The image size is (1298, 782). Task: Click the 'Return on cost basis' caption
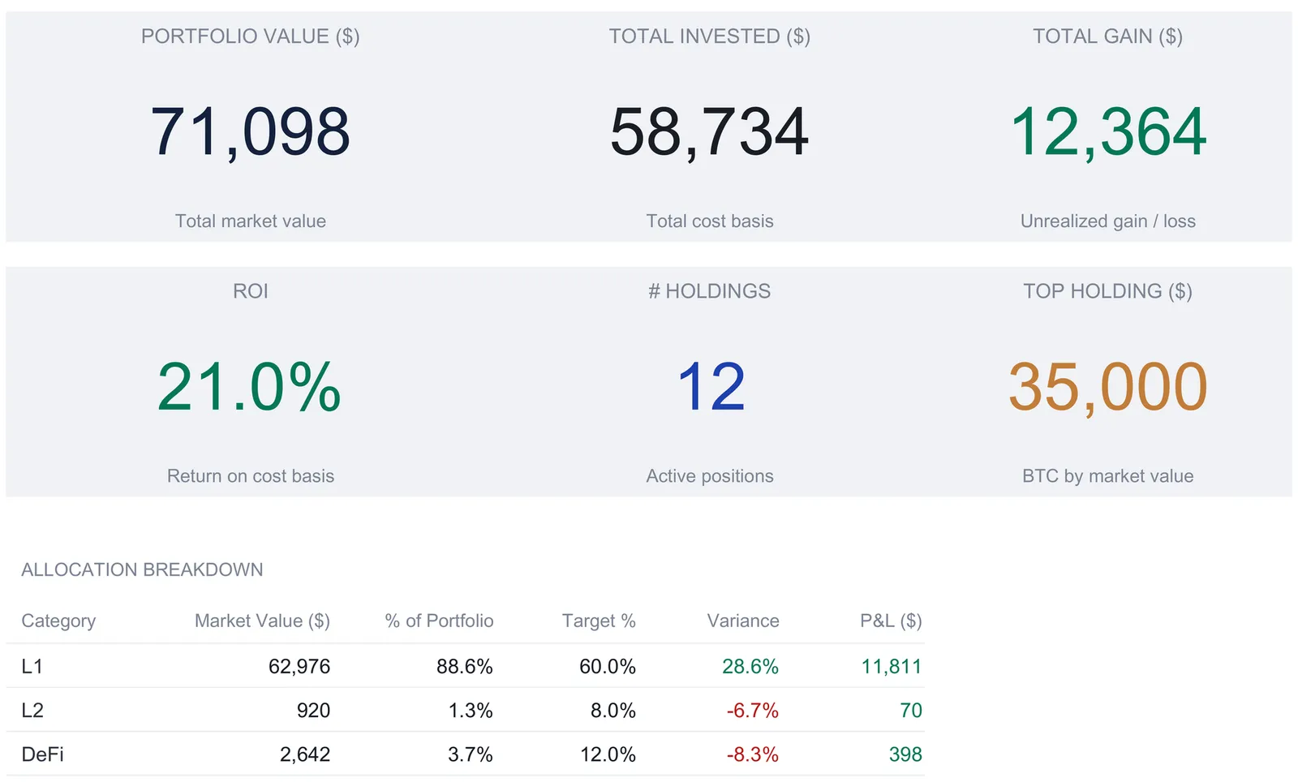pyautogui.click(x=251, y=476)
